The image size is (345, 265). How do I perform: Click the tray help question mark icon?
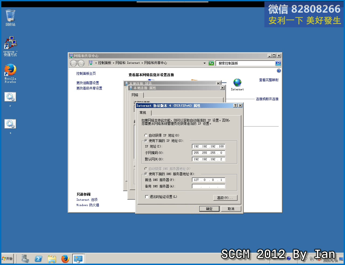(x=289, y=259)
